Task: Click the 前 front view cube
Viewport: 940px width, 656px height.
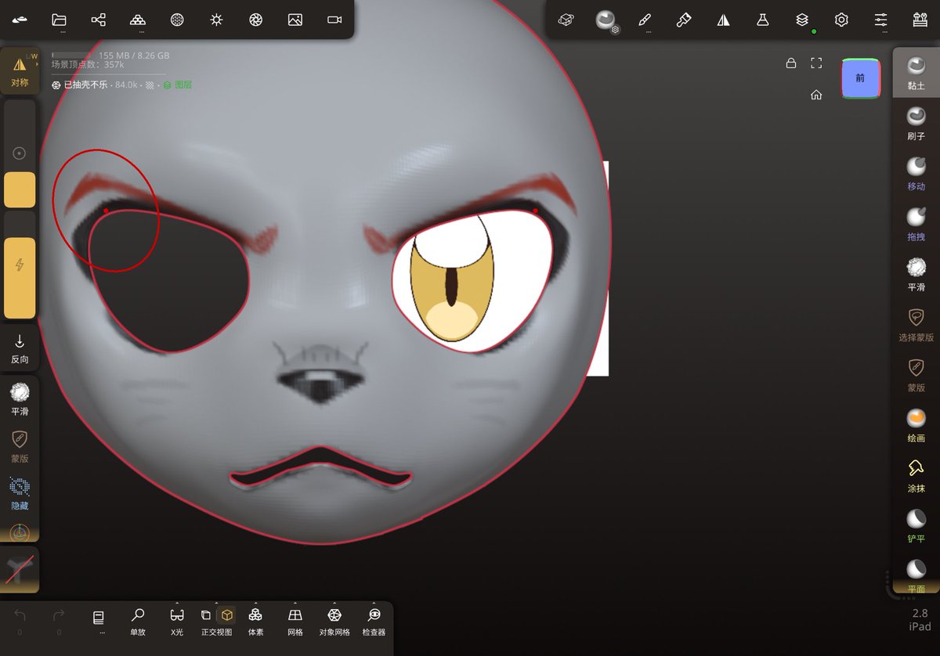Action: [x=860, y=77]
